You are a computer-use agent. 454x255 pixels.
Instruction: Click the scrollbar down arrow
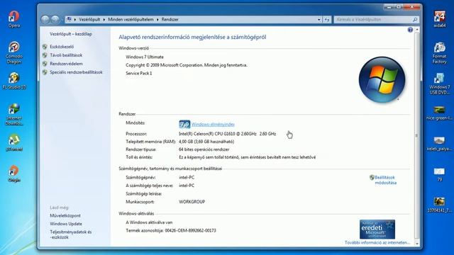(417, 244)
